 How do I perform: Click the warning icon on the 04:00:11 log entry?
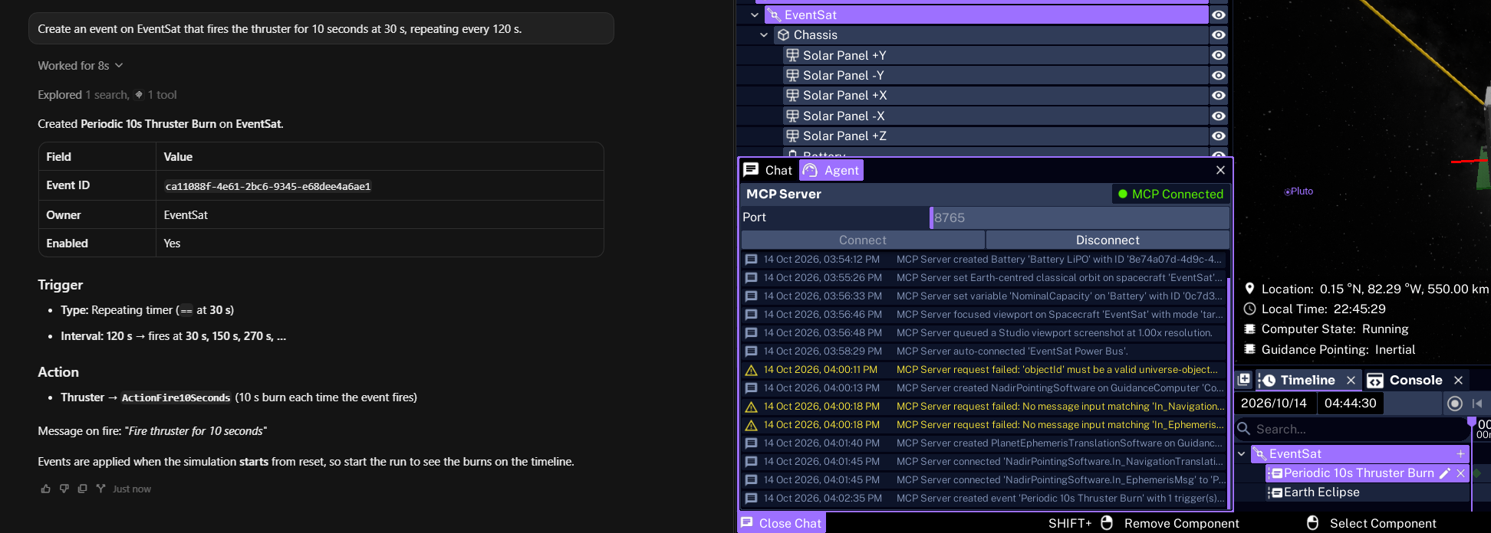pos(752,370)
